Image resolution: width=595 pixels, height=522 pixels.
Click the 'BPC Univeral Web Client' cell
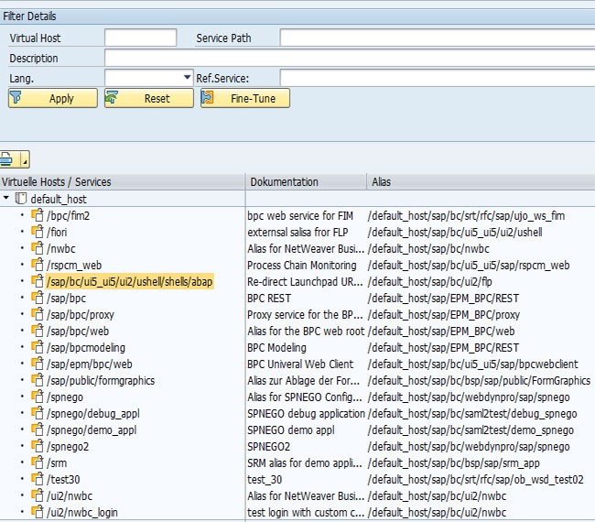click(x=300, y=364)
